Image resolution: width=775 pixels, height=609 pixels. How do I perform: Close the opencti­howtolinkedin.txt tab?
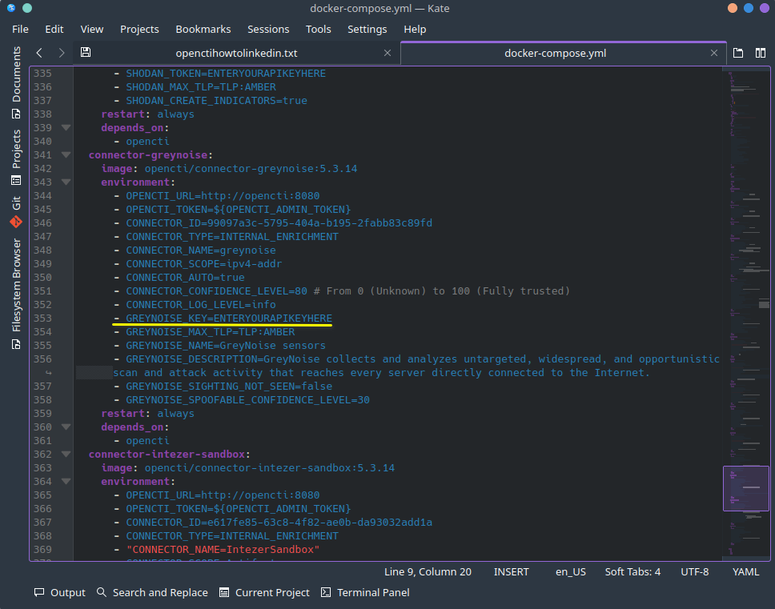[x=387, y=53]
